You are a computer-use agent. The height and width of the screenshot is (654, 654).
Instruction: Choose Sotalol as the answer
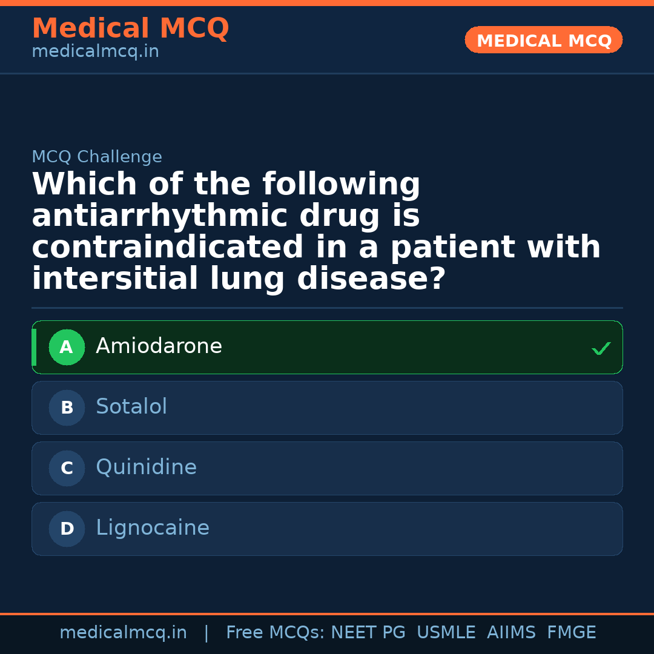327,408
